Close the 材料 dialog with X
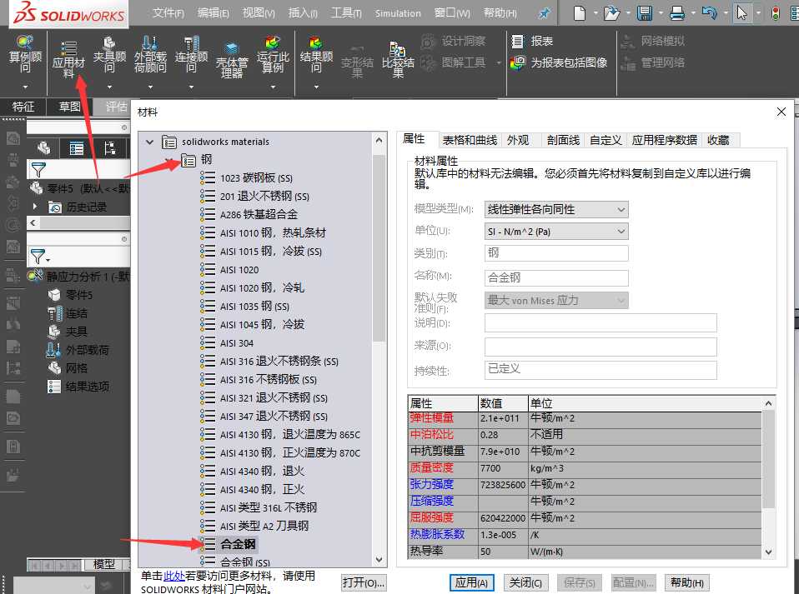Viewport: 799px width, 594px height. [781, 112]
